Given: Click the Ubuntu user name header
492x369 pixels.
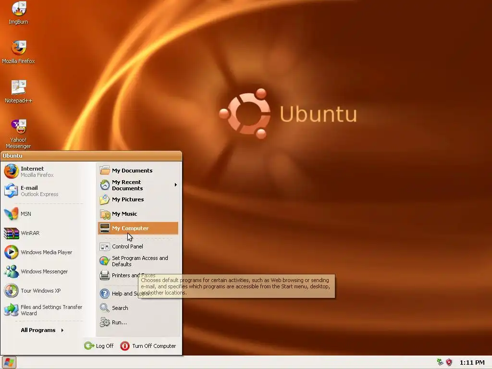Looking at the screenshot, I should click(12, 156).
